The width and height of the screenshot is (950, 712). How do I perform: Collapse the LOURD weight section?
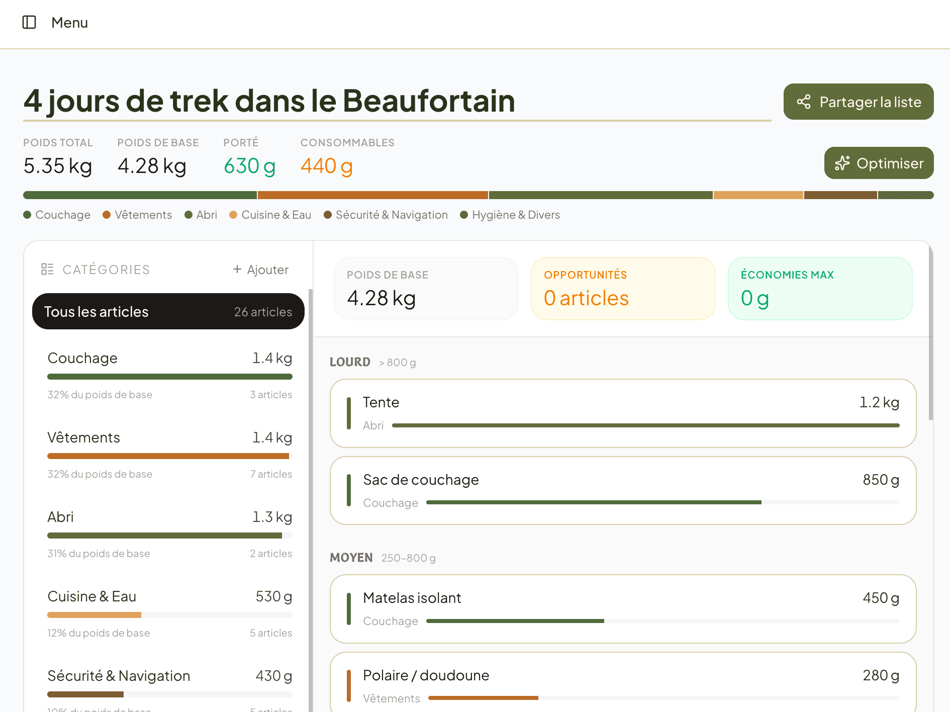click(350, 362)
